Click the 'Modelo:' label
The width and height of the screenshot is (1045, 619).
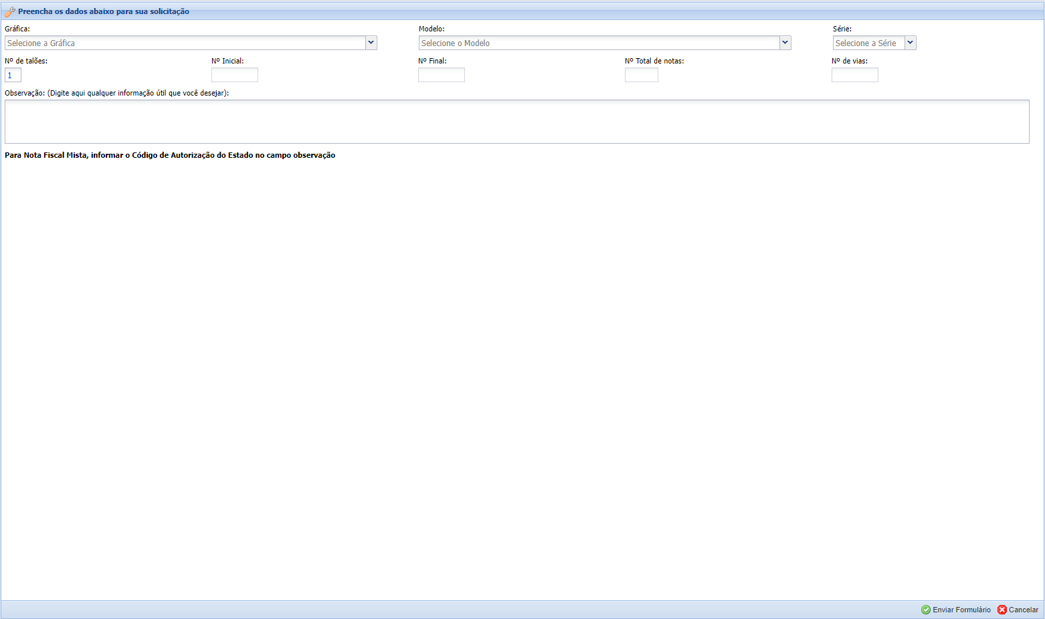(x=432, y=29)
